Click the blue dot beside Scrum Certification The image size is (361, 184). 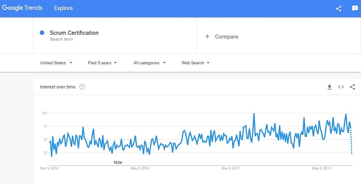pos(42,33)
